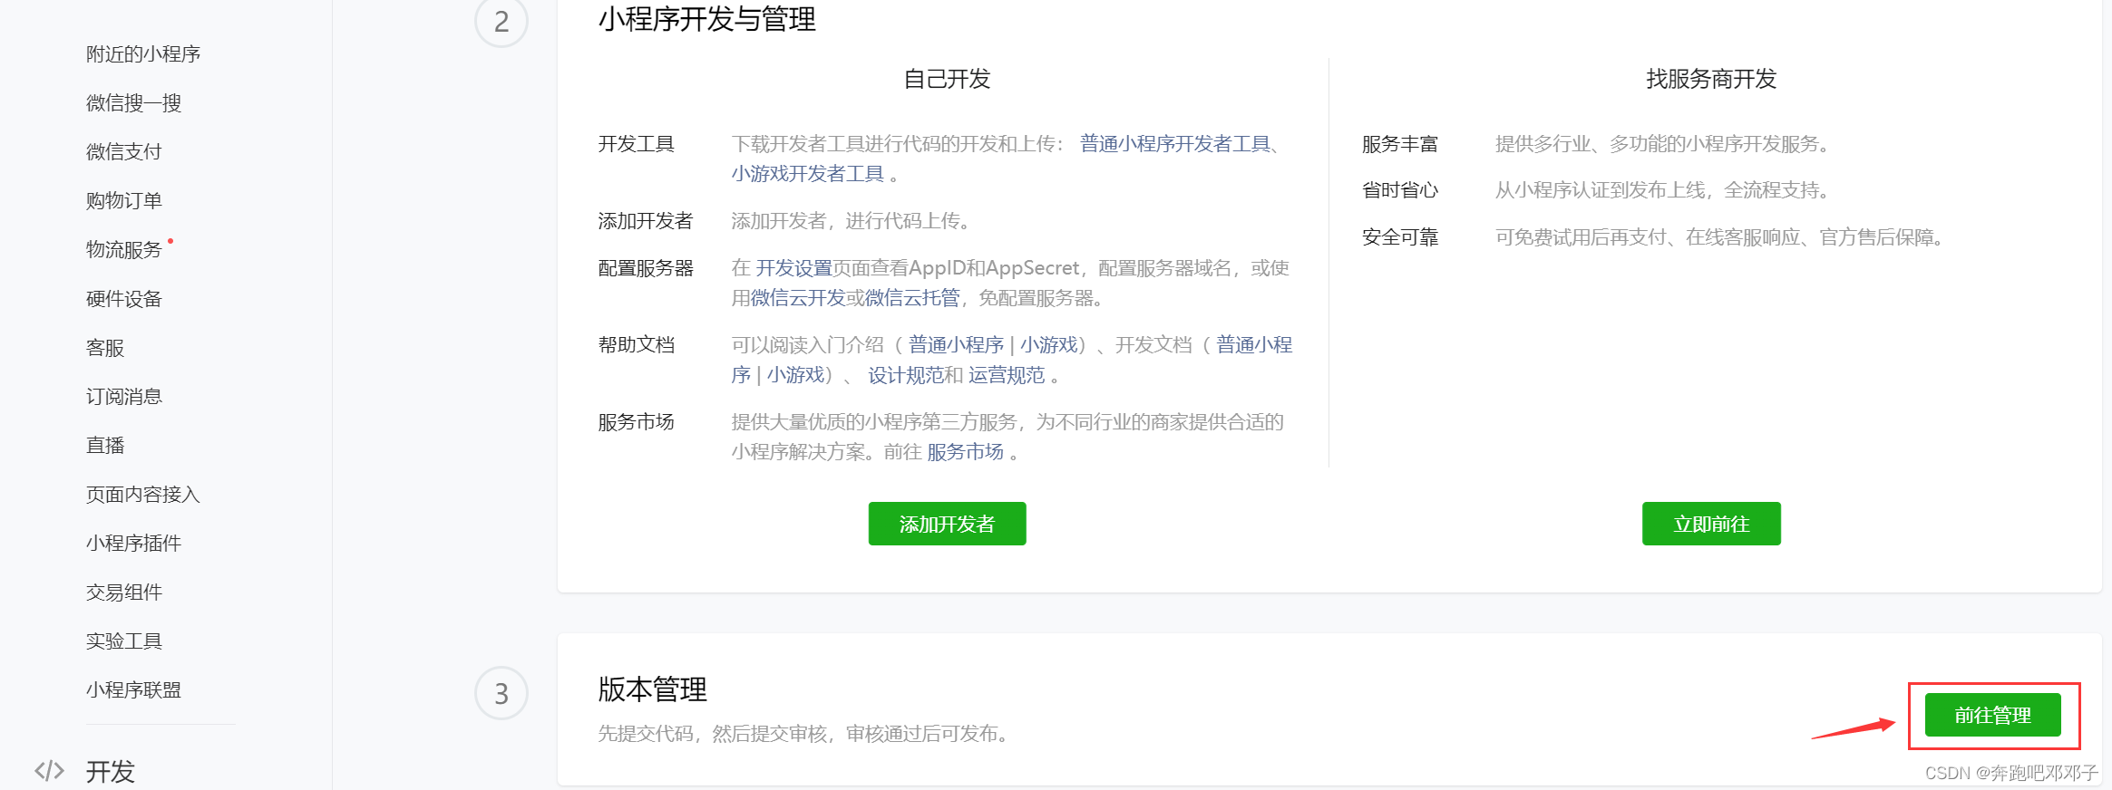
Task: Click the 安全可靠 row label
Action: [x=1400, y=237]
